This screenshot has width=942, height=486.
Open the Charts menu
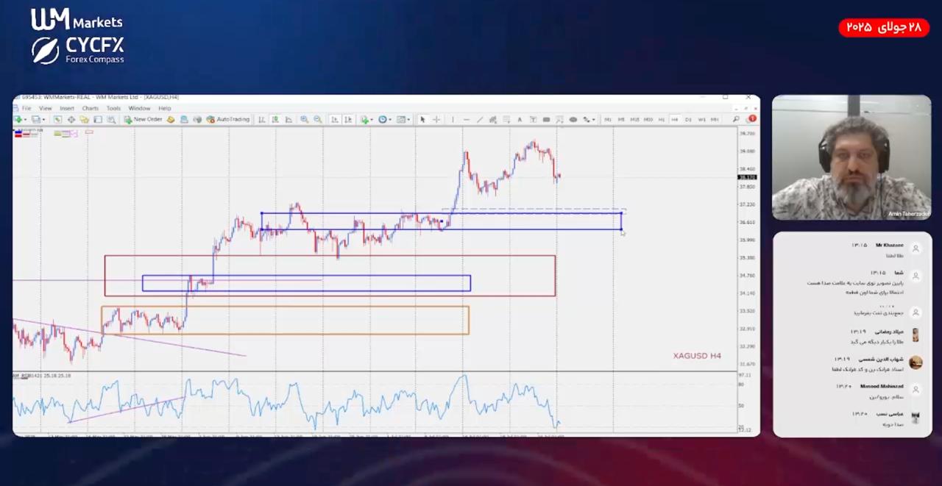(90, 108)
